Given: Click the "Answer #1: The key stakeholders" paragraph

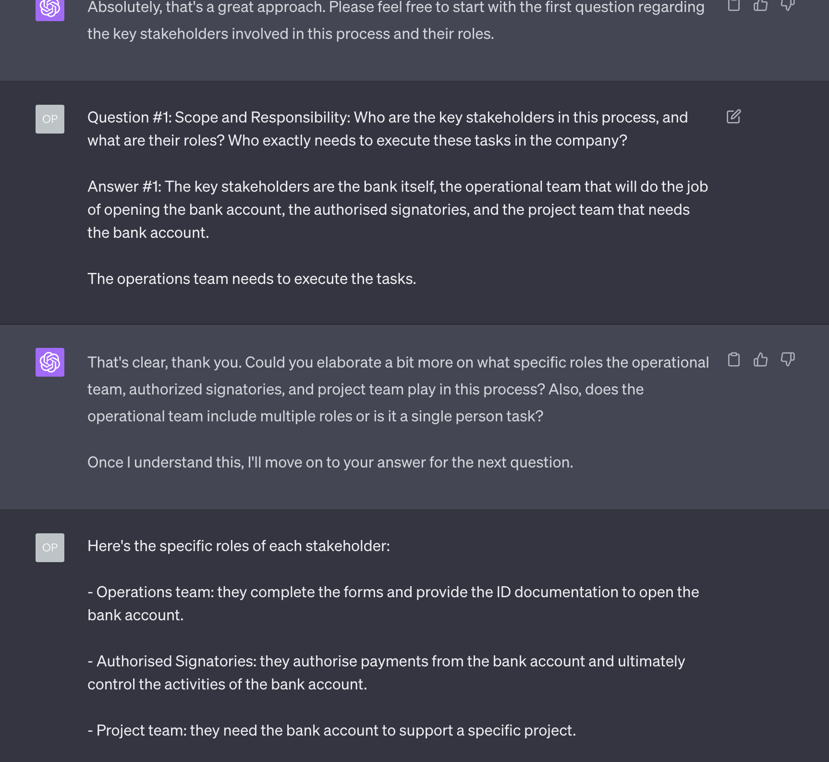Looking at the screenshot, I should pyautogui.click(x=398, y=209).
